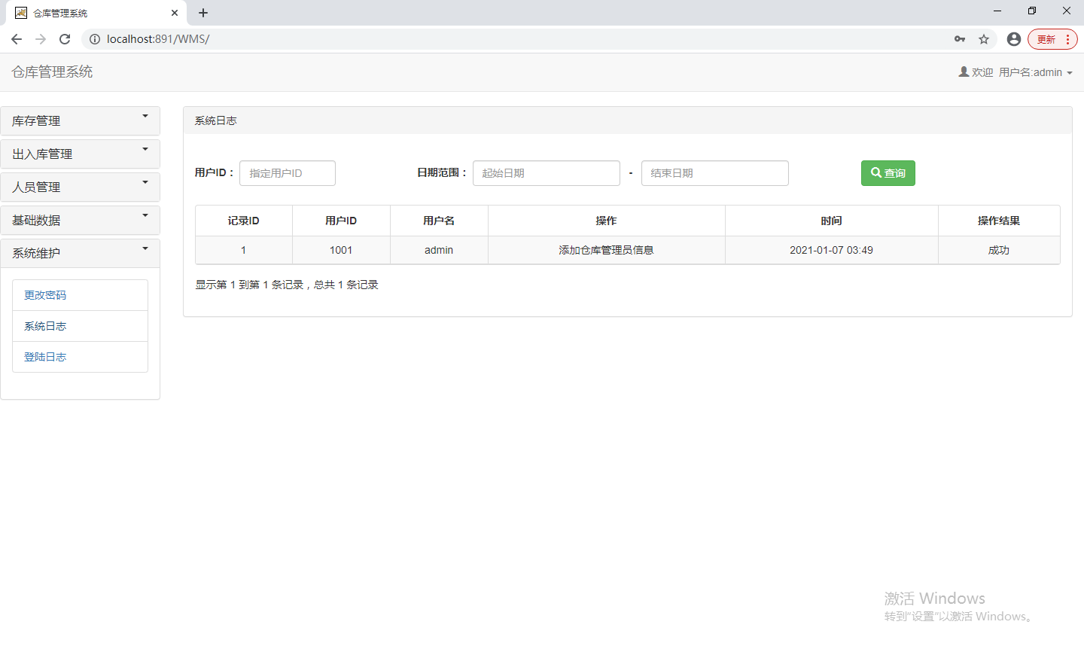Reload the page with refresh icon
The height and width of the screenshot is (655, 1084).
coord(65,39)
